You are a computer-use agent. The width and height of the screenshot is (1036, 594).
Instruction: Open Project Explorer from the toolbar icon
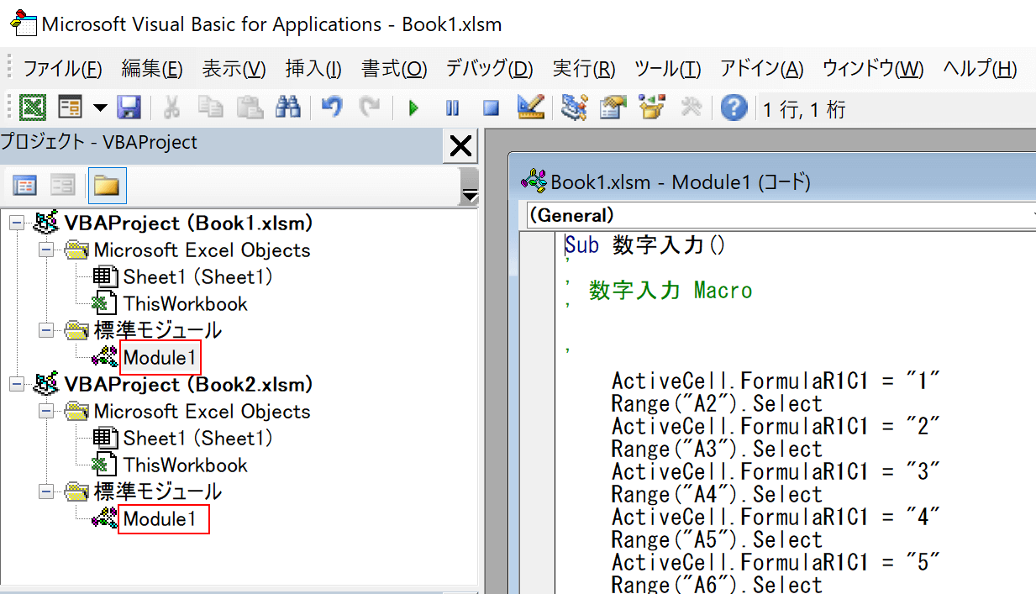pyautogui.click(x=575, y=108)
